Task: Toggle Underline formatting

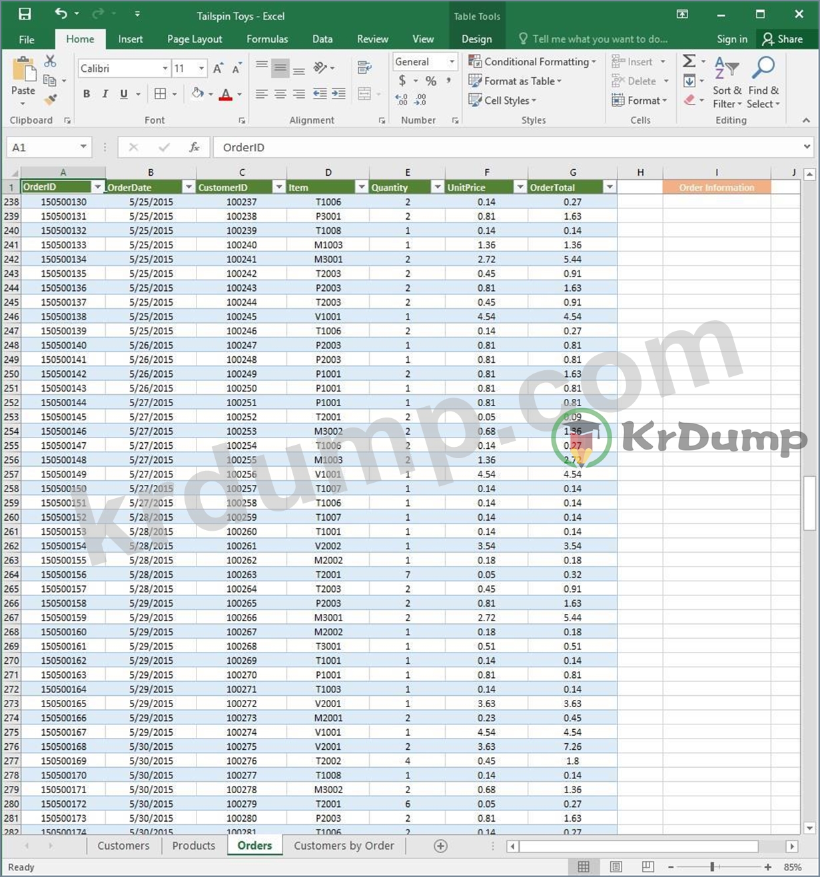Action: pos(123,94)
